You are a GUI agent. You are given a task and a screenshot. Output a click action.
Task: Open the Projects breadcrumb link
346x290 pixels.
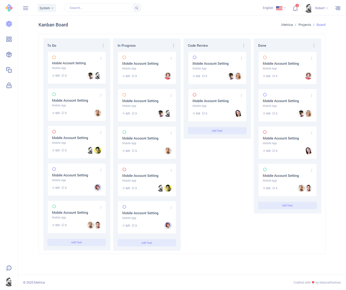[304, 25]
